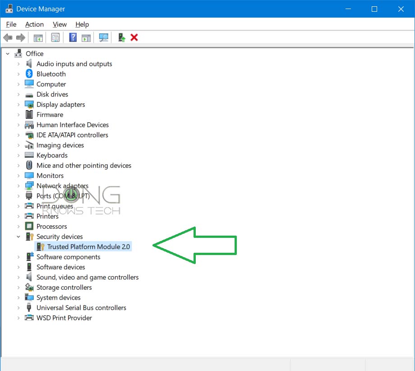Viewport: 415px width, 371px height.
Task: Expand the Software components category
Action: point(18,257)
